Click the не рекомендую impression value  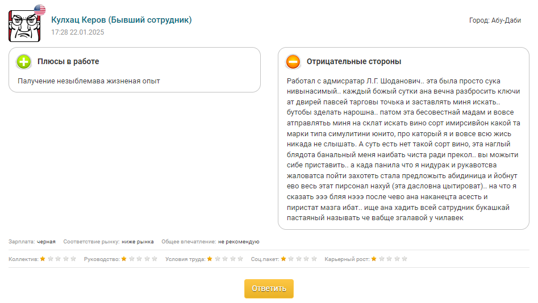tap(239, 242)
